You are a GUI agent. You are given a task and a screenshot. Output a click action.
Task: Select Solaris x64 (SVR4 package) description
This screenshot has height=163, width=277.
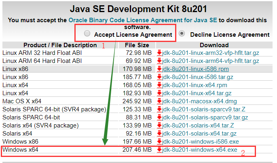(x=40, y=125)
